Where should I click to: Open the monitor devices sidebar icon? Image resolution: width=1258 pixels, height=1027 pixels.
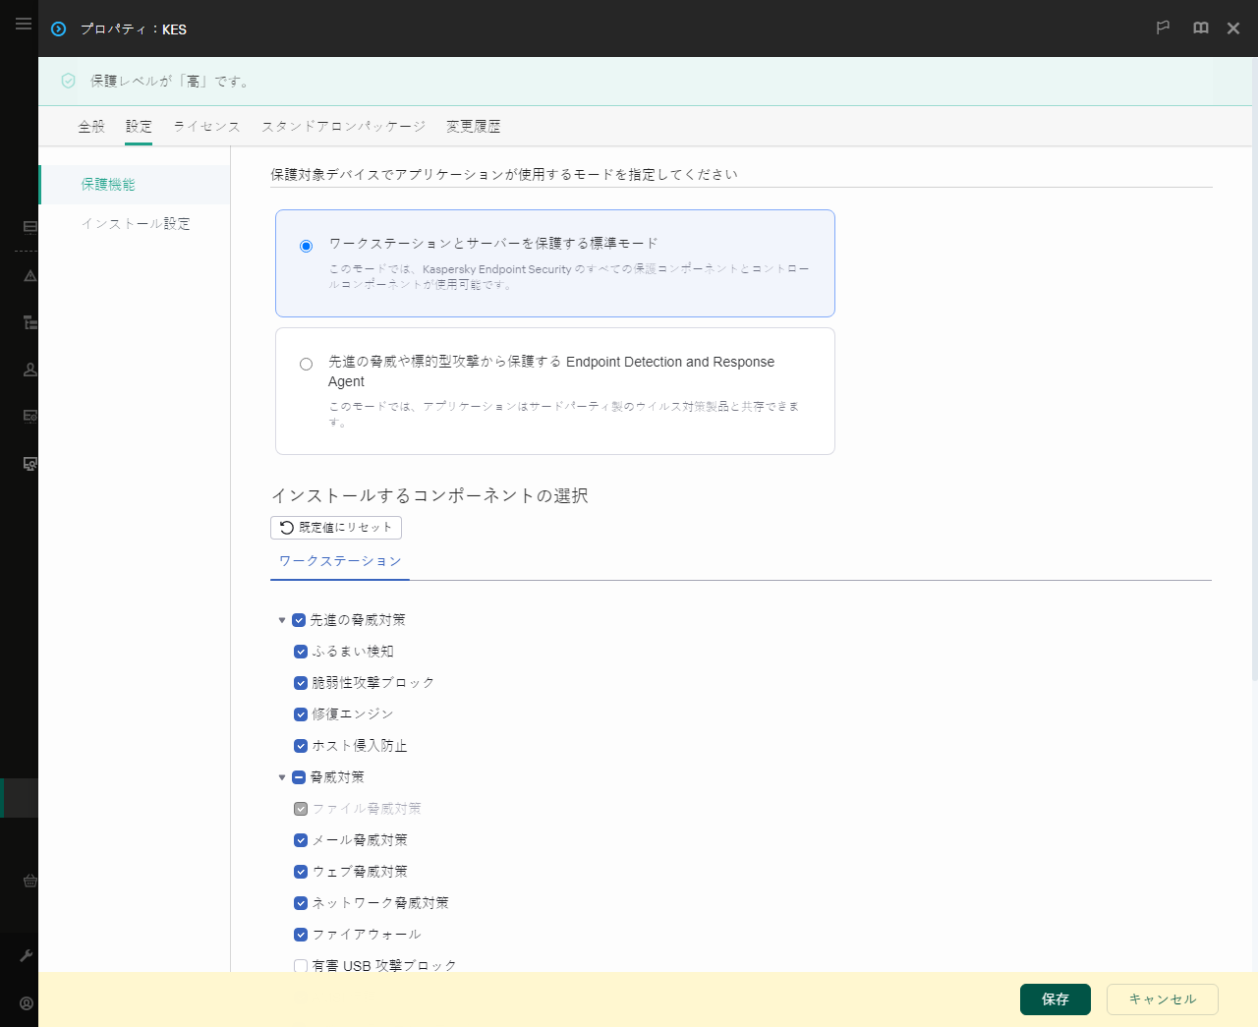[x=30, y=463]
